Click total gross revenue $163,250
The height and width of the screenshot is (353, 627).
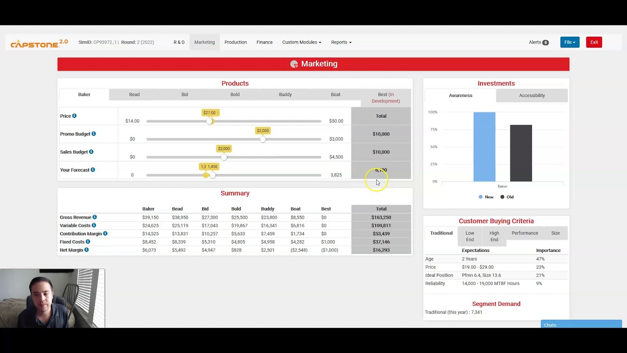381,217
